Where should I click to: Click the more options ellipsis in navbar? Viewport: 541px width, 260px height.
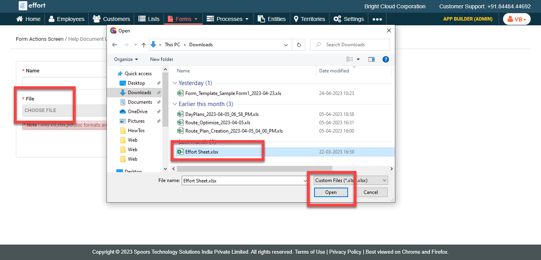[x=377, y=19]
